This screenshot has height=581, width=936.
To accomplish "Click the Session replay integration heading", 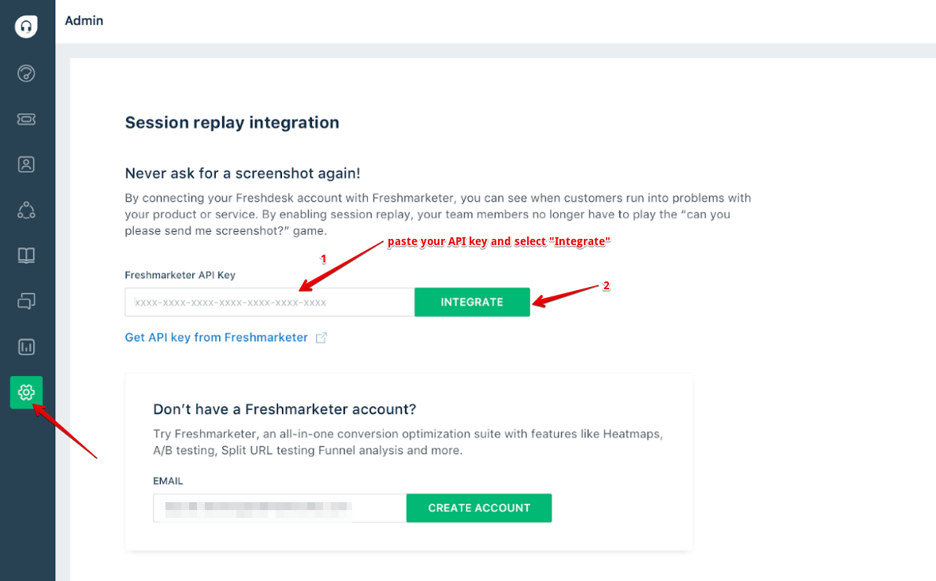I will click(232, 122).
